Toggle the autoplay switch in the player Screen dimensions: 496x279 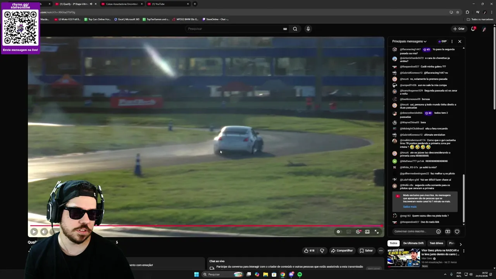pyautogui.click(x=338, y=232)
